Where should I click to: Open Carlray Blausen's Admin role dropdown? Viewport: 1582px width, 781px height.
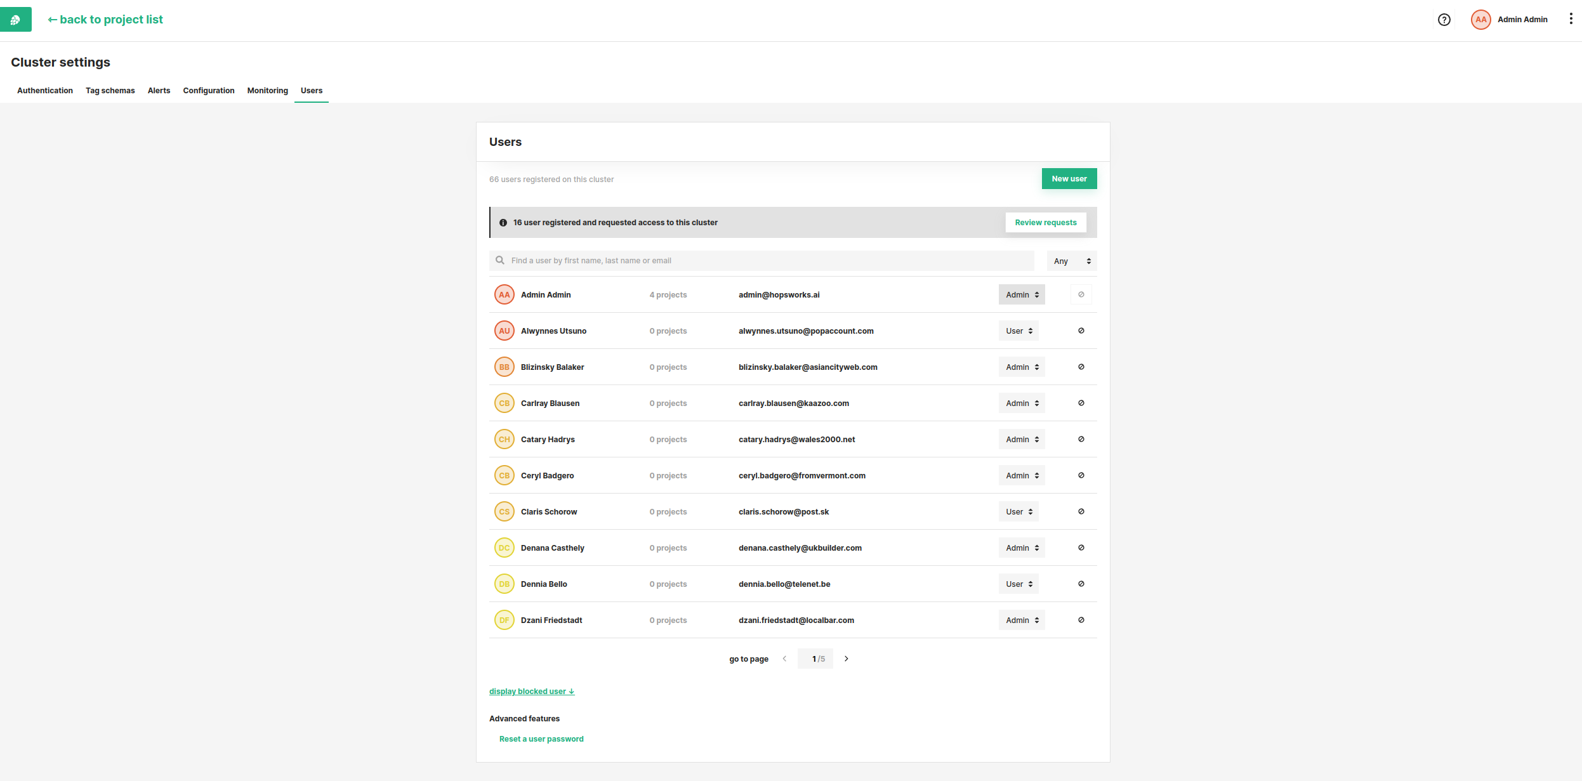(x=1022, y=403)
